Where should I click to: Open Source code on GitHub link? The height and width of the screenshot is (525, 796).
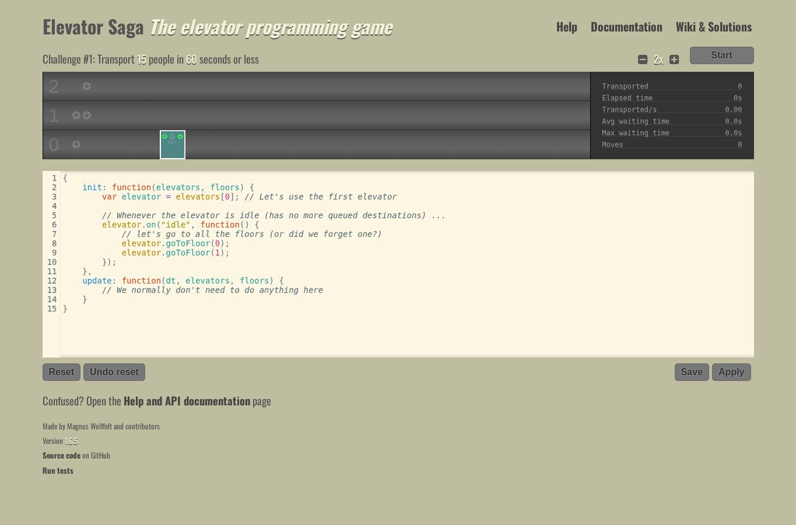(61, 455)
